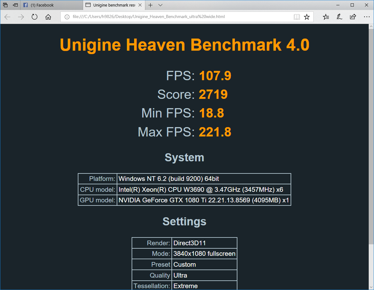
Task: Click the Max FPS label
Action: pyautogui.click(x=166, y=132)
